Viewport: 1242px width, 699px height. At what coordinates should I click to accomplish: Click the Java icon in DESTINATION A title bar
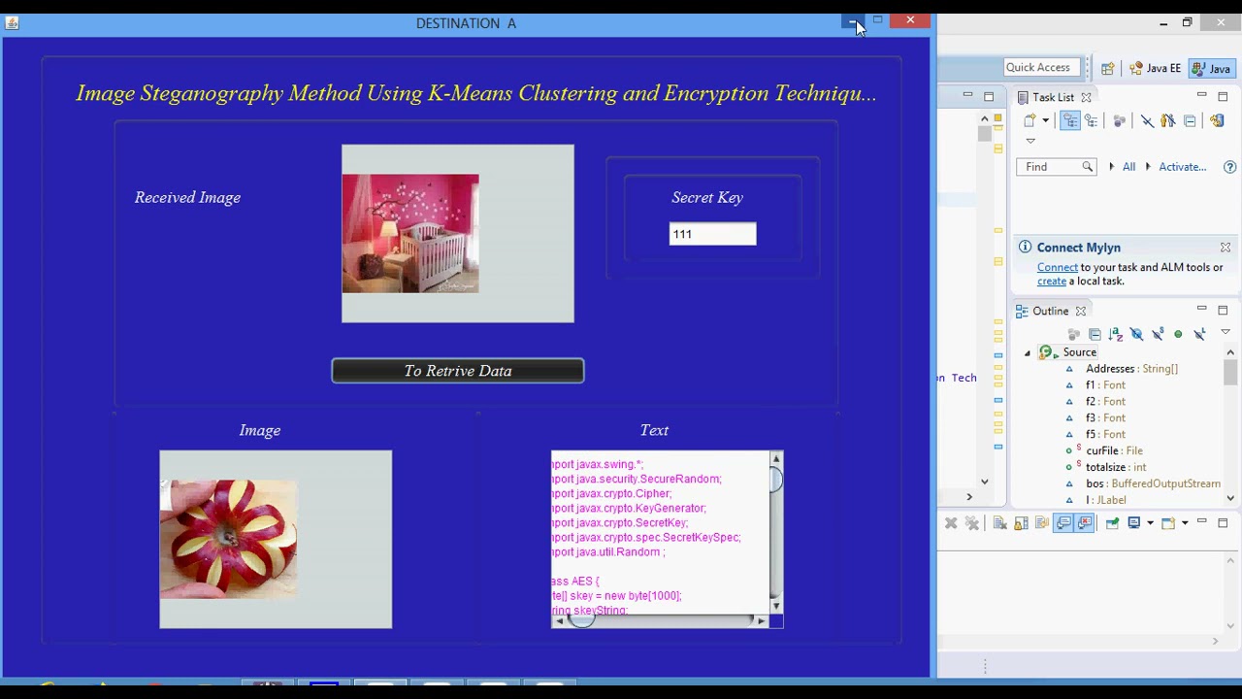pos(12,23)
